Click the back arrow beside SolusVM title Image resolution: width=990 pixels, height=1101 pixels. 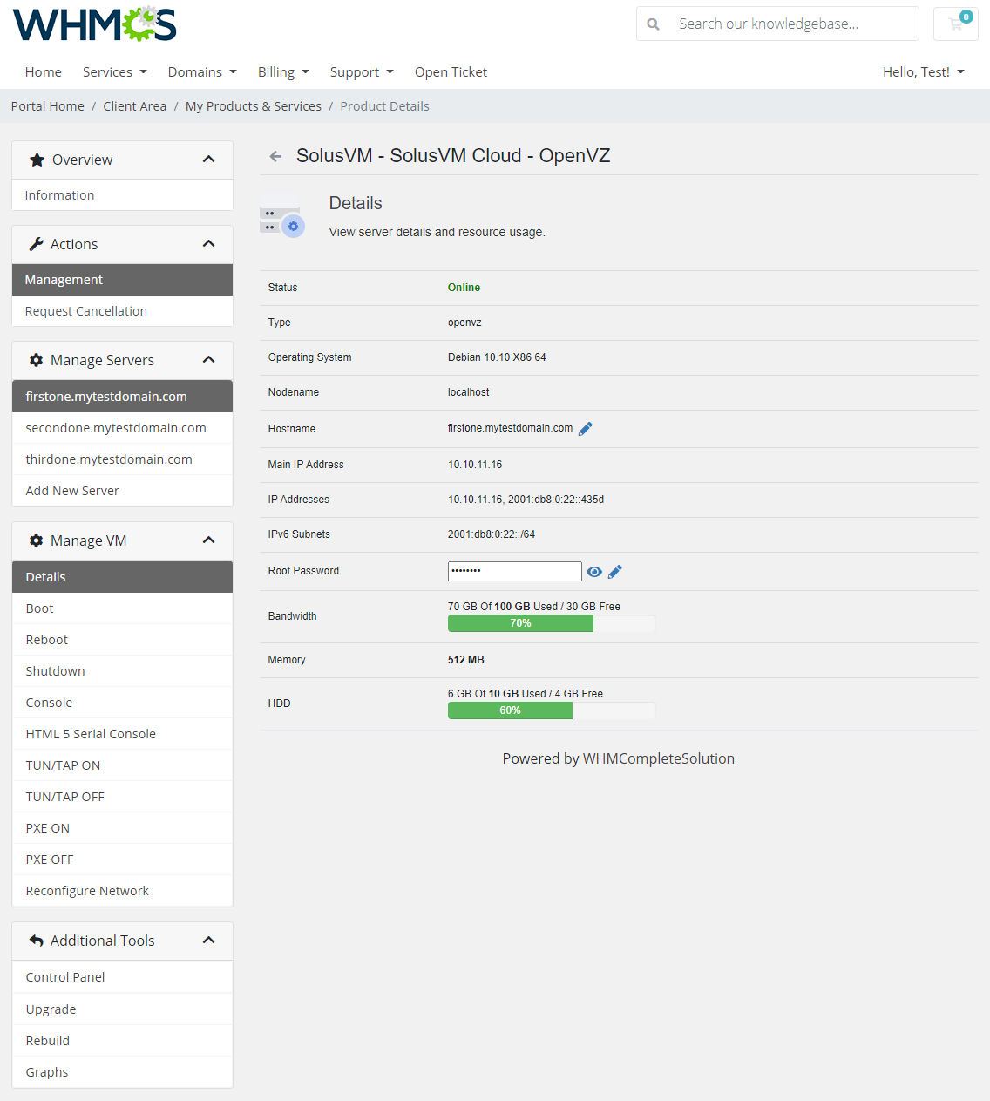tap(275, 157)
